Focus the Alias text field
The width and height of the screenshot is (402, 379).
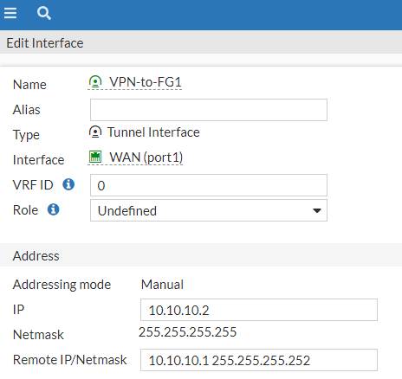(209, 110)
